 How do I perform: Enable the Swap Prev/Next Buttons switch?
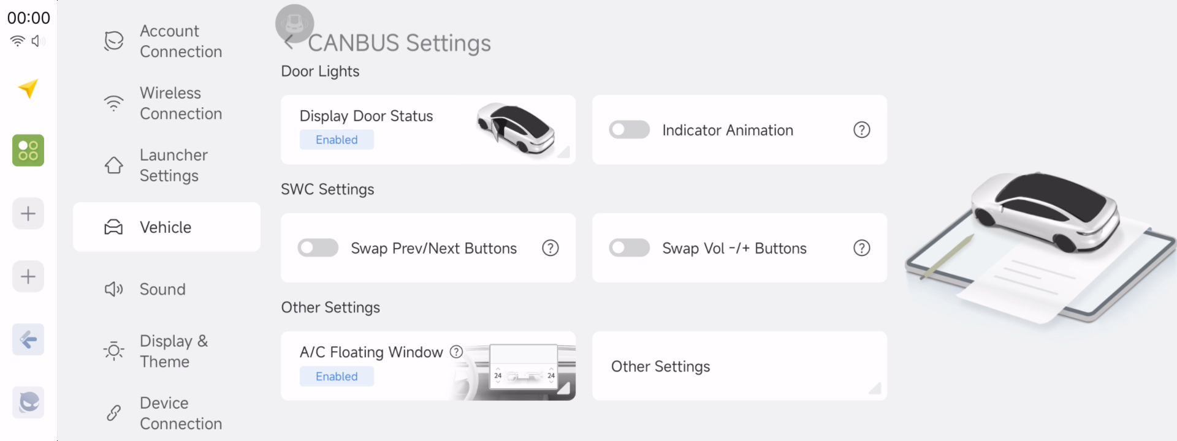(318, 248)
